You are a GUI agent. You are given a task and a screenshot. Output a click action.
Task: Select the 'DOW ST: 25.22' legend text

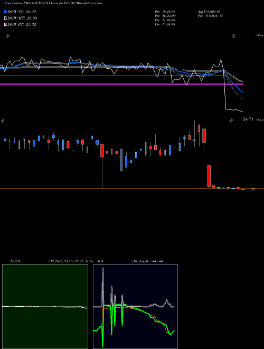click(x=22, y=12)
